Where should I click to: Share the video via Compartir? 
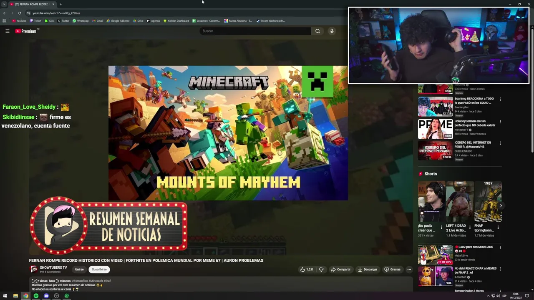pyautogui.click(x=341, y=270)
